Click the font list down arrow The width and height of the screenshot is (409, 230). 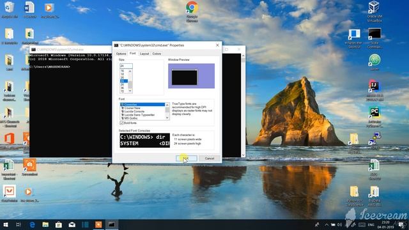pos(167,118)
